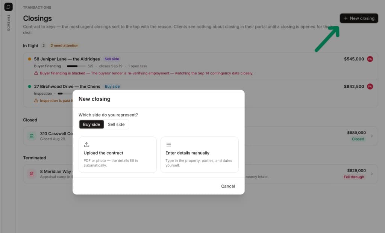The image size is (385, 233).
Task: Choose Enter details manually card
Action: coord(199,155)
